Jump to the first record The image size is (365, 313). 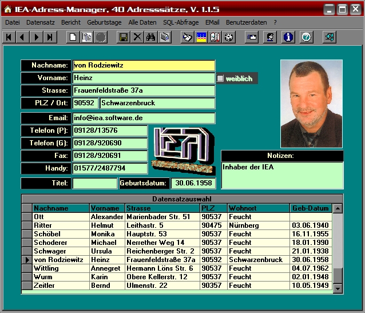click(9, 37)
